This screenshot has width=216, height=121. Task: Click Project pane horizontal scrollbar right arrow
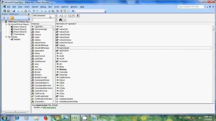click(x=28, y=112)
